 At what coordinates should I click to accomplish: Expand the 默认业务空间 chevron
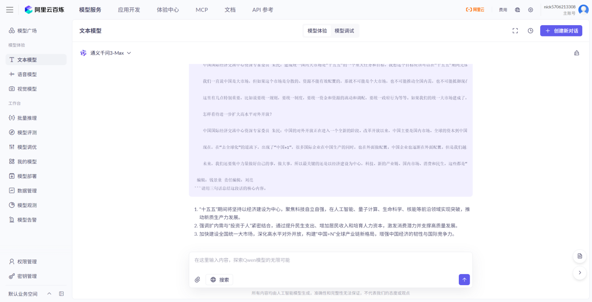click(49, 294)
